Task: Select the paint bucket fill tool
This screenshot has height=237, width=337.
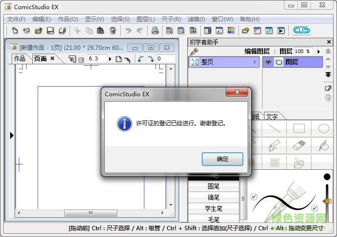Action: pyautogui.click(x=323, y=145)
